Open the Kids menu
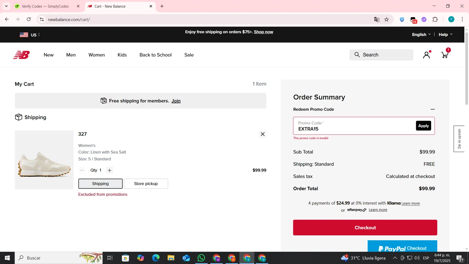The width and height of the screenshot is (469, 264). point(122,55)
